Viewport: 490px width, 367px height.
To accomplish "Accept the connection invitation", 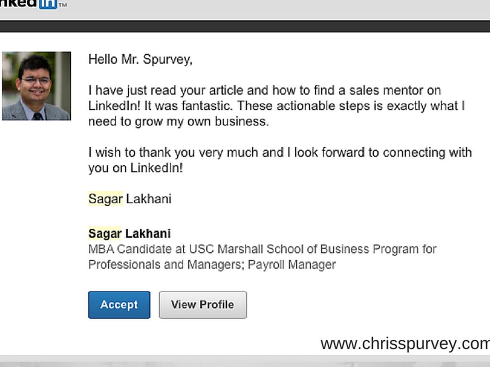I will pyautogui.click(x=119, y=305).
